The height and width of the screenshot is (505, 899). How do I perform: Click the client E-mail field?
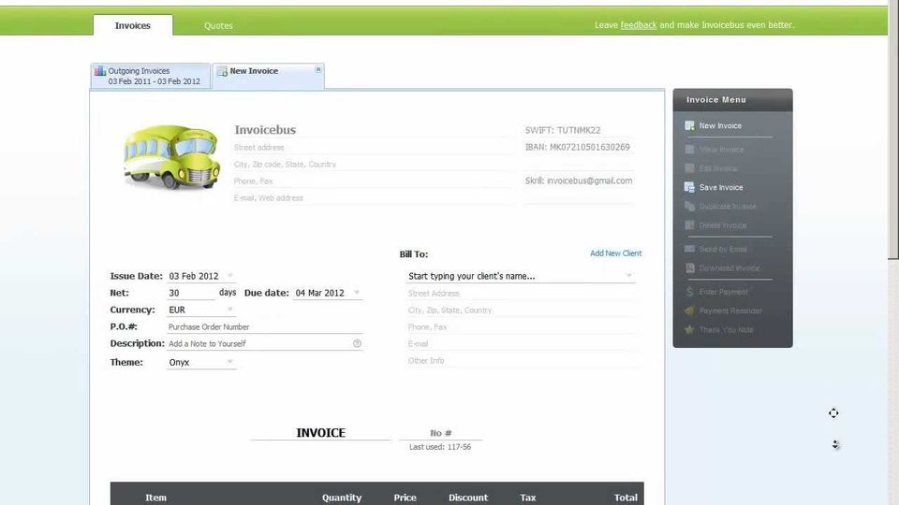pyautogui.click(x=521, y=343)
